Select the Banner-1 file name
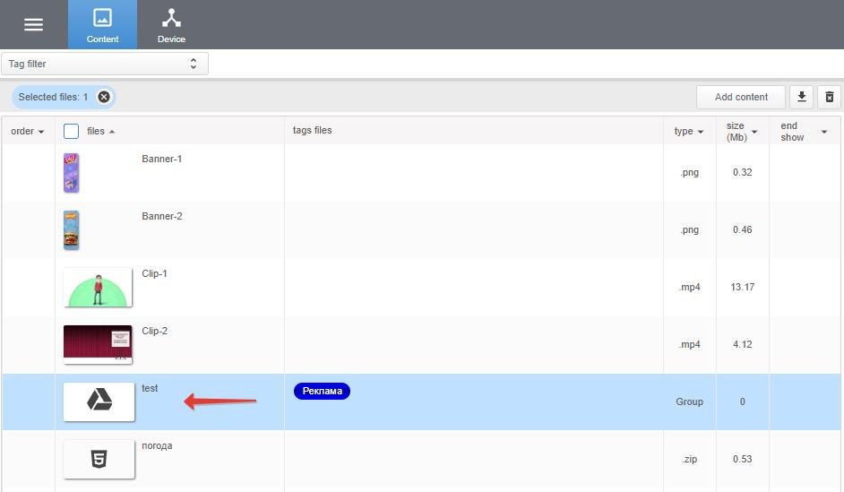The height and width of the screenshot is (492, 844). (161, 159)
